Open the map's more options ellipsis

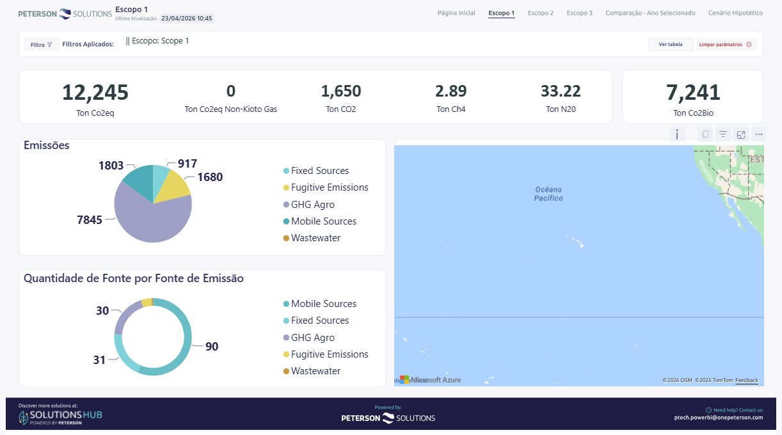point(759,134)
